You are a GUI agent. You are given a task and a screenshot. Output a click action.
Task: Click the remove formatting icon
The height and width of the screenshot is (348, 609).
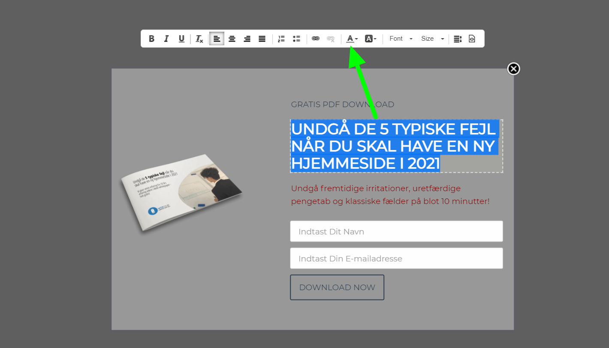[x=199, y=39]
